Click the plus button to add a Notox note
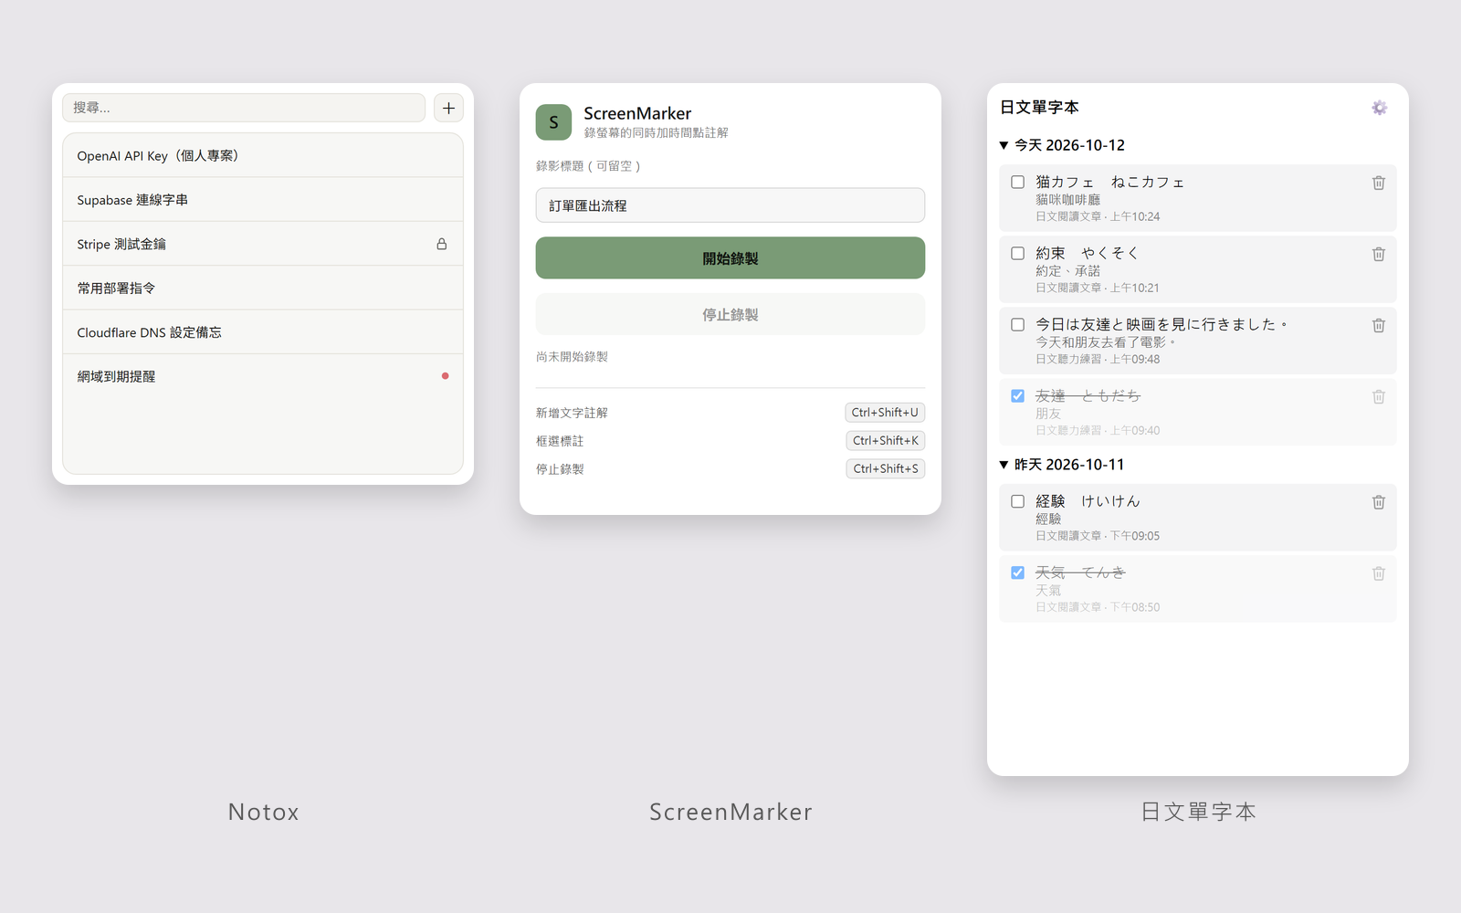This screenshot has height=913, width=1461. pos(448,108)
